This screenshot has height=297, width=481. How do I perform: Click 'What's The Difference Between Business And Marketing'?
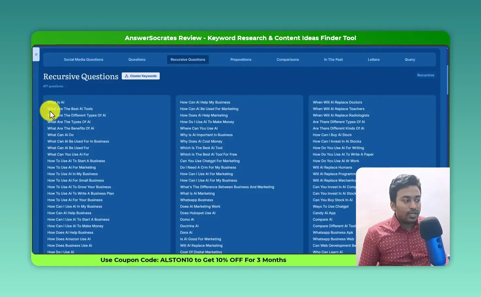click(227, 187)
